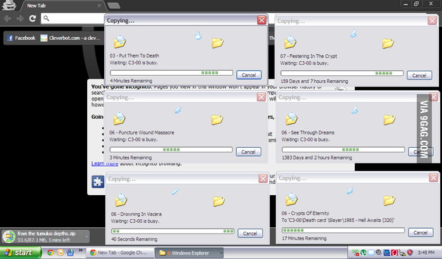Click the browser back arrow

coord(7,18)
